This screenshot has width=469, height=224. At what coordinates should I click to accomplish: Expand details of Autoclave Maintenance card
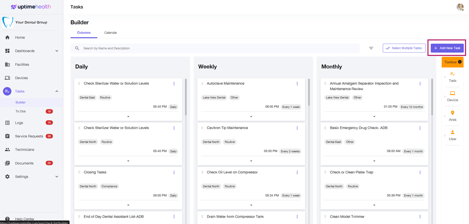point(251,117)
